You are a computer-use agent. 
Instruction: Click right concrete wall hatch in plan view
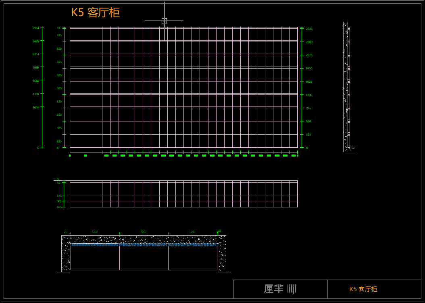coord(222,256)
